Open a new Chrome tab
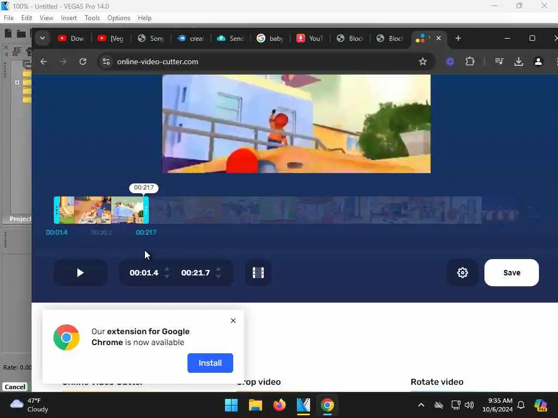This screenshot has height=418, width=558. pyautogui.click(x=458, y=38)
